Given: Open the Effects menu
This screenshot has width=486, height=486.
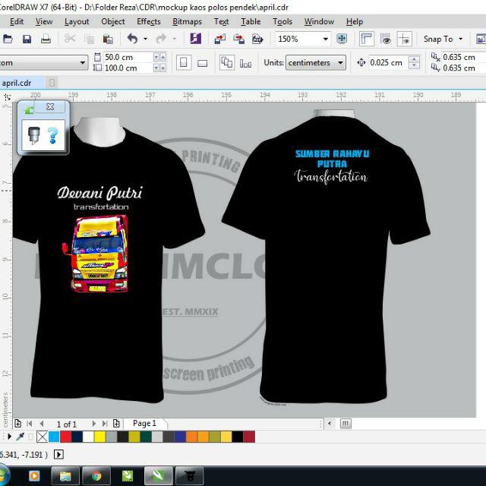Looking at the screenshot, I should (x=149, y=21).
